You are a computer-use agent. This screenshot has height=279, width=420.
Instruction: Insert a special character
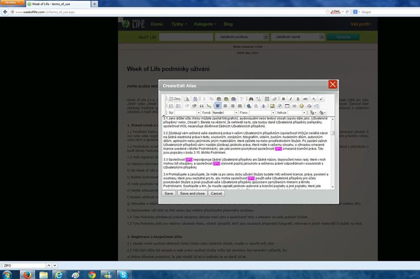[x=309, y=106]
